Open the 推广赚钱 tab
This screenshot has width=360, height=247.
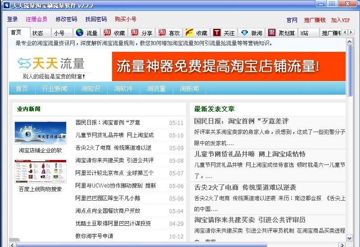[x=331, y=33]
